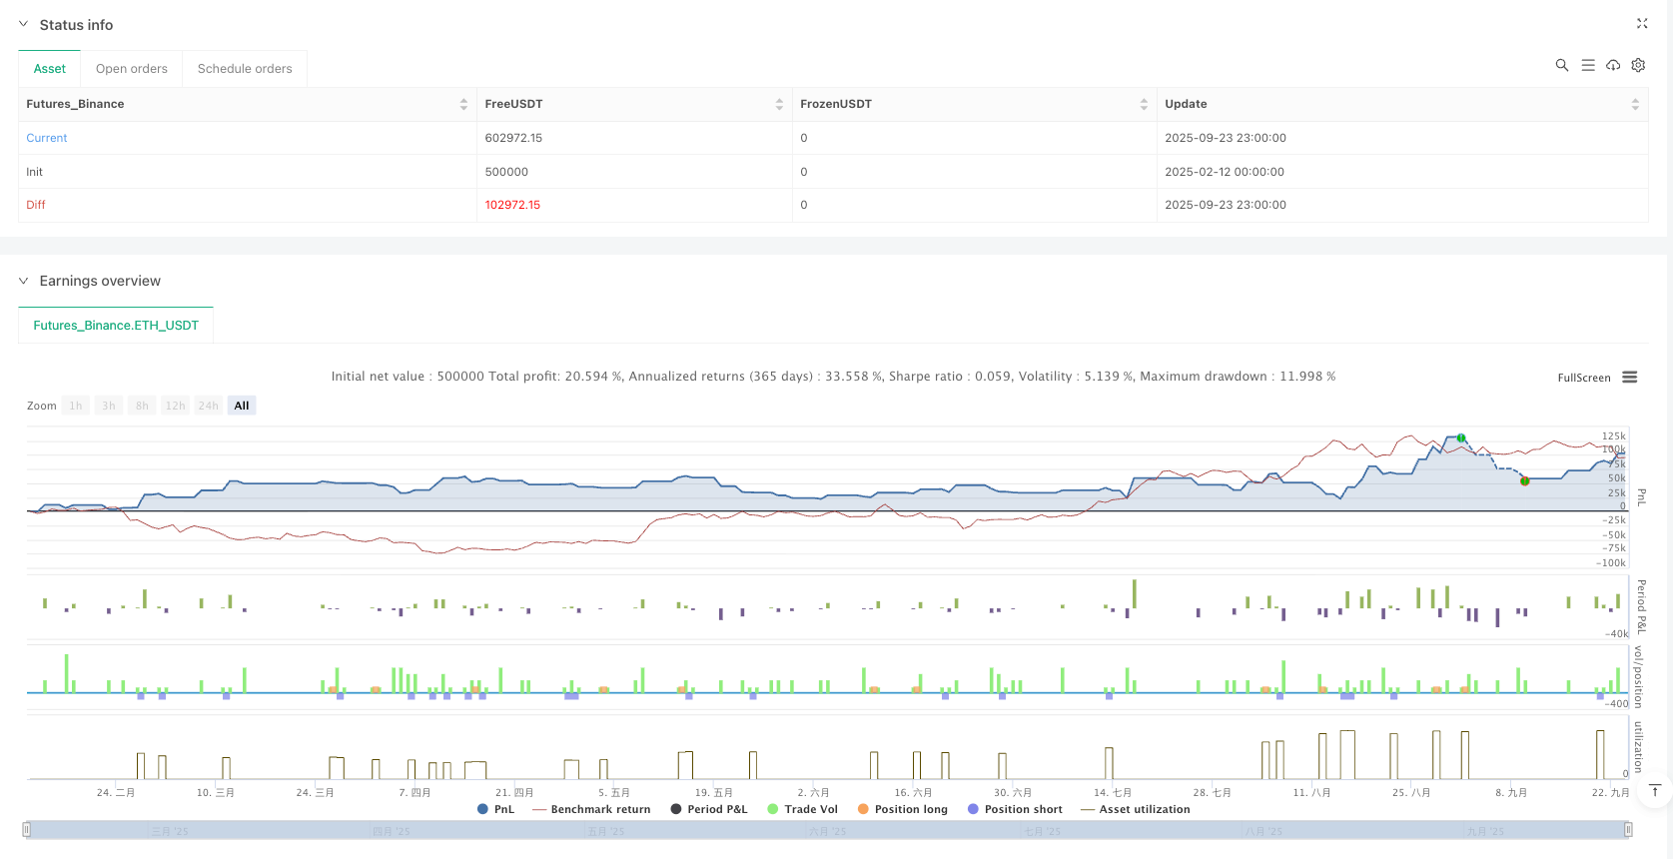
Task: Toggle Position short series visibility in legend
Action: coord(1015,809)
